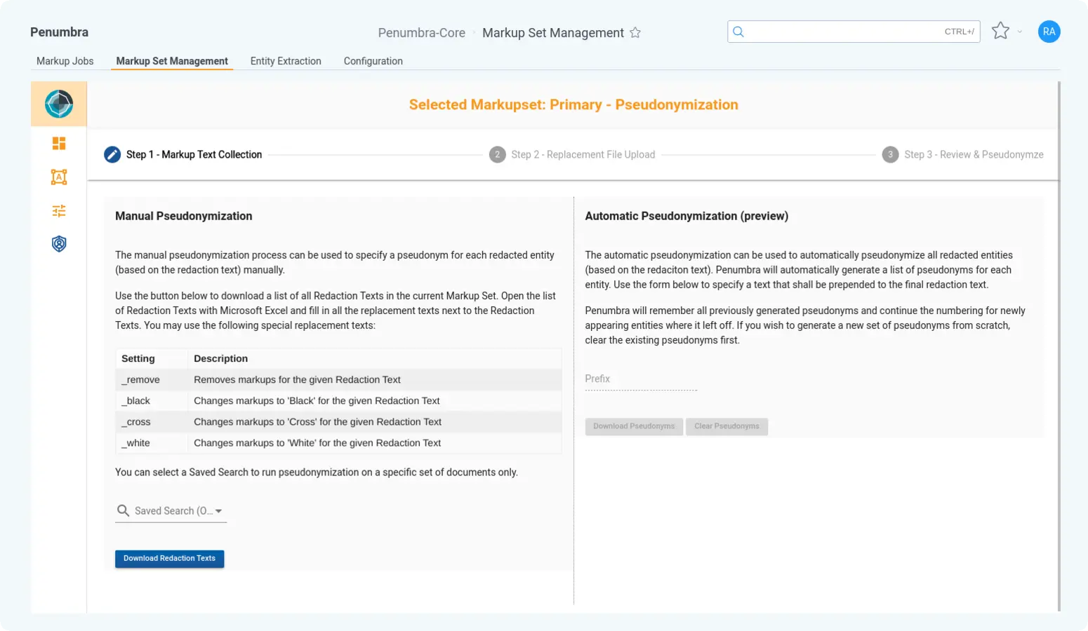Image resolution: width=1088 pixels, height=631 pixels.
Task: Expand the favorites dropdown chevron
Action: click(x=1020, y=32)
